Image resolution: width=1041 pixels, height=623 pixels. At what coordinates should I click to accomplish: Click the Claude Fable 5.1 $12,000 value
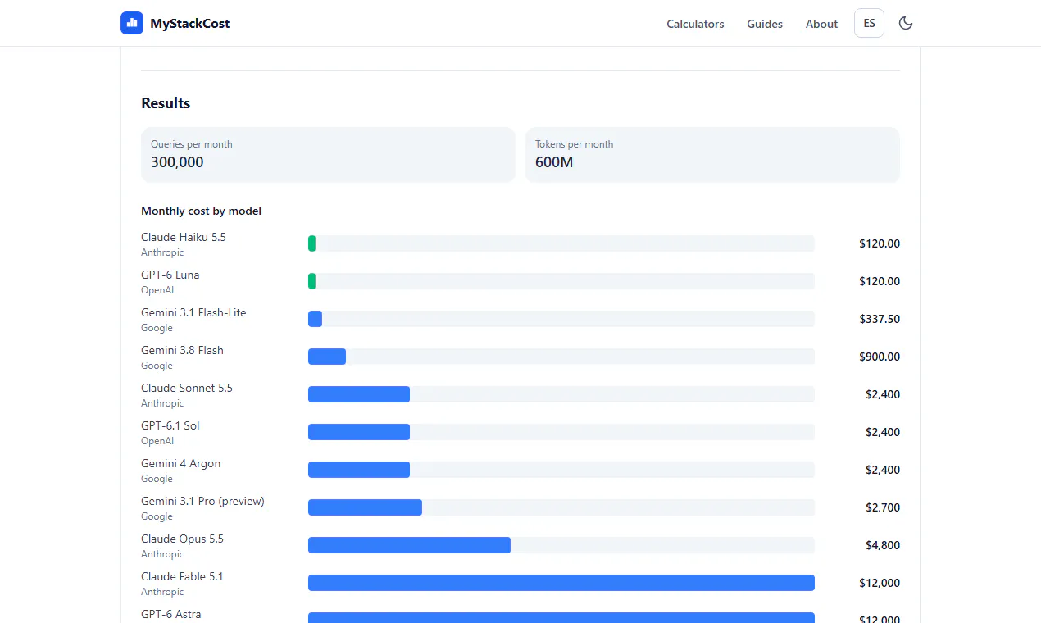pos(880,583)
